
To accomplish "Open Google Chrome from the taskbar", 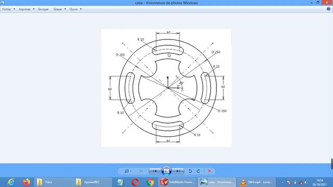I will tap(150, 182).
